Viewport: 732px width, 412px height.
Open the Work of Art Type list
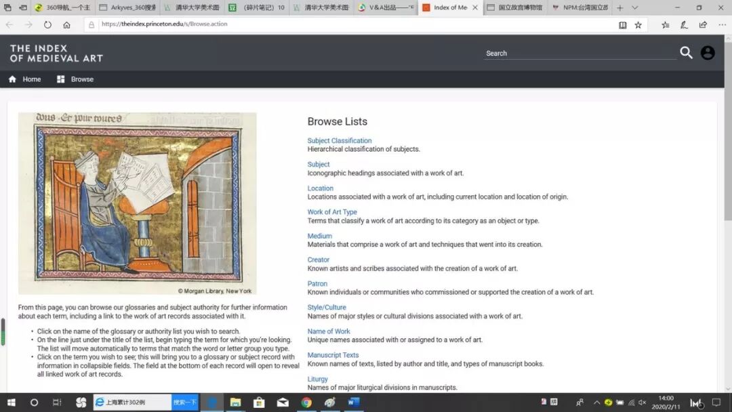tap(332, 212)
